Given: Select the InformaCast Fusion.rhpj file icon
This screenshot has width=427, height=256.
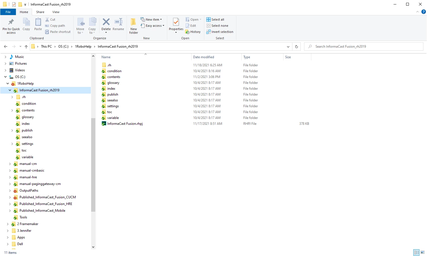Looking at the screenshot, I should (104, 124).
